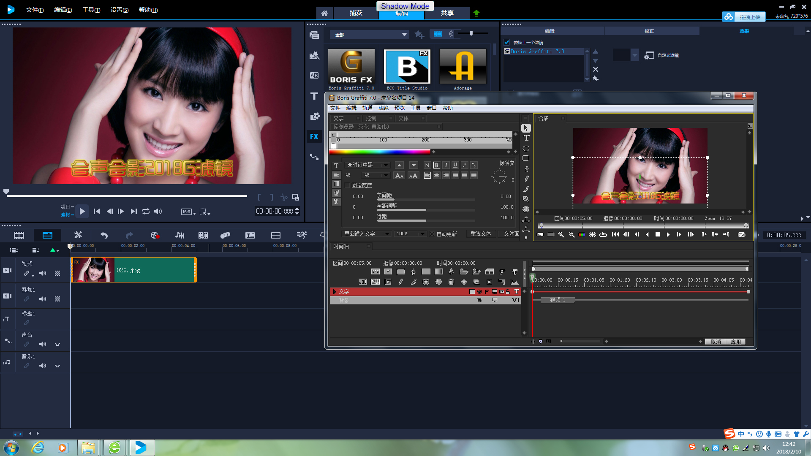Click the rainbow color gradient bar

(x=380, y=152)
